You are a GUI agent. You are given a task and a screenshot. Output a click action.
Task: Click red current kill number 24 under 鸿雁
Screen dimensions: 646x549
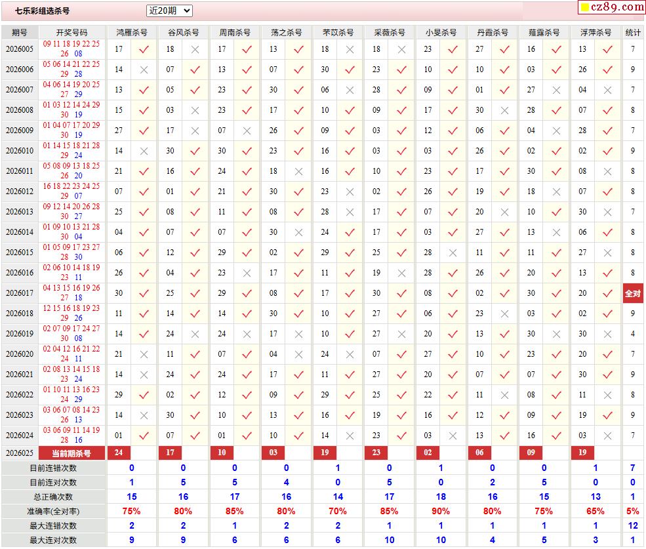119,453
